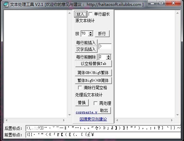Viewport: 184px width, 141px height.
Task: Click the insert text field containing >
Action: point(105,47)
